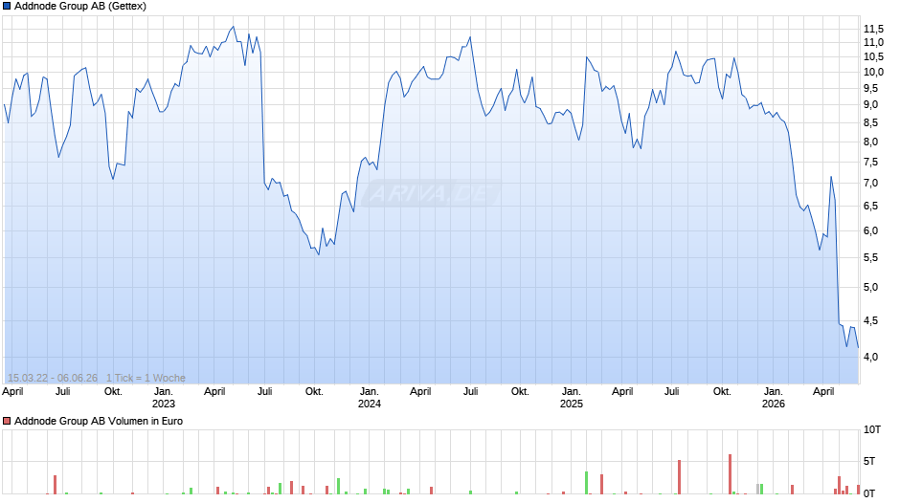Screen dimensions: 900x503
Task: Select the 'Addnode Group AB (Gettex)' chart title
Action: coord(80,7)
